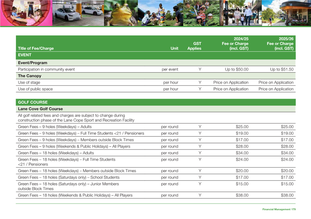Click GST 'Y' for Participation in community event

coord(200,69)
